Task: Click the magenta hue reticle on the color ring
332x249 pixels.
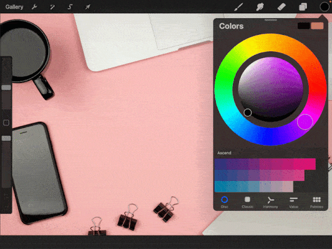Action: pyautogui.click(x=305, y=122)
